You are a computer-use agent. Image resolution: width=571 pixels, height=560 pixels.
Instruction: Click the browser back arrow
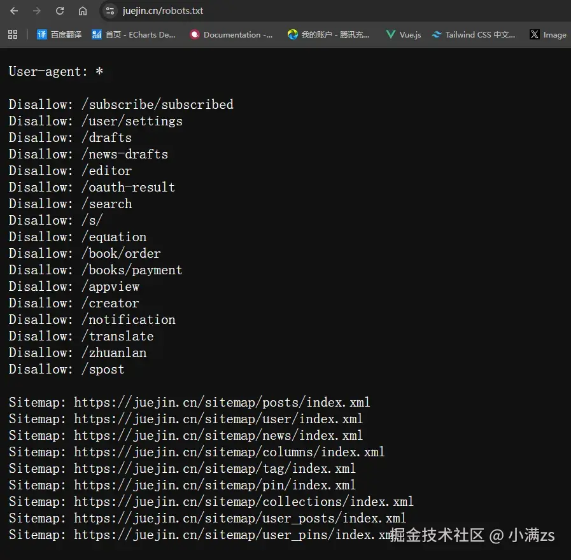pos(14,11)
